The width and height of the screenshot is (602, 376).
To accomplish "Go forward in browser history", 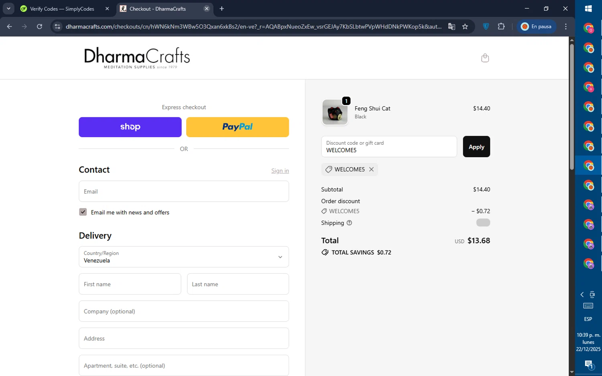I will tap(24, 26).
